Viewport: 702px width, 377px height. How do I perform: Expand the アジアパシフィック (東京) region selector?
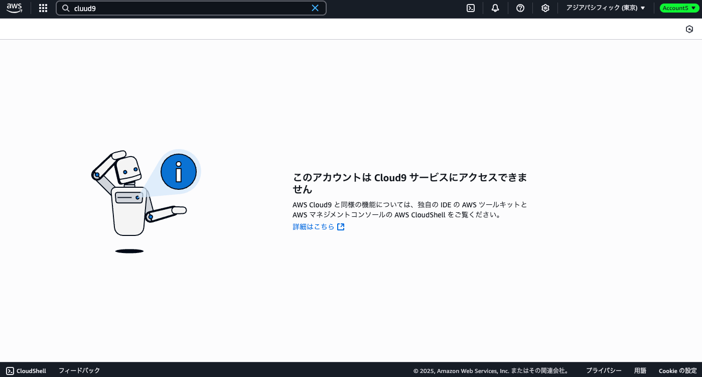606,8
